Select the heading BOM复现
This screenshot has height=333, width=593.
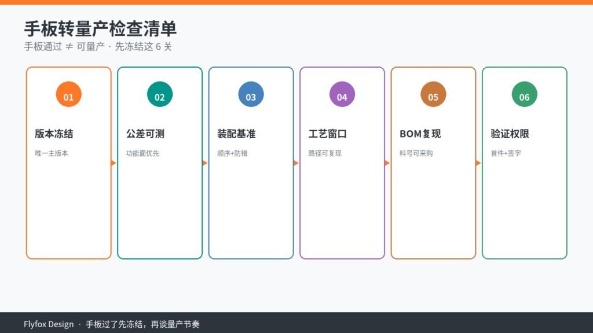point(420,134)
